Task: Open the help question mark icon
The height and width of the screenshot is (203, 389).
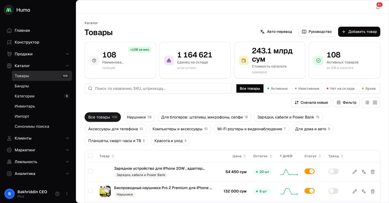Action: (x=57, y=194)
